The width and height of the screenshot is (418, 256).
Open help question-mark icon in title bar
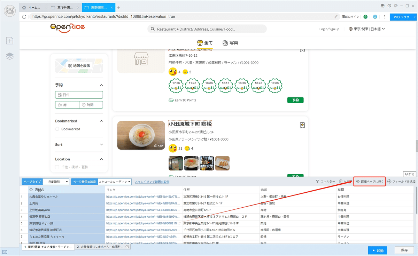[x=389, y=6]
